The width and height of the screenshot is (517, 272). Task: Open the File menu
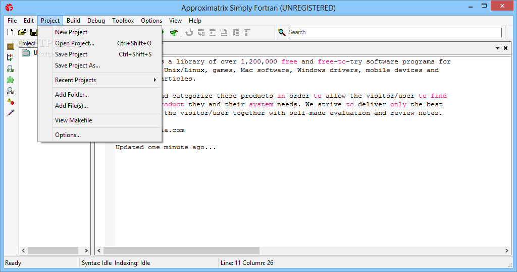tap(12, 20)
